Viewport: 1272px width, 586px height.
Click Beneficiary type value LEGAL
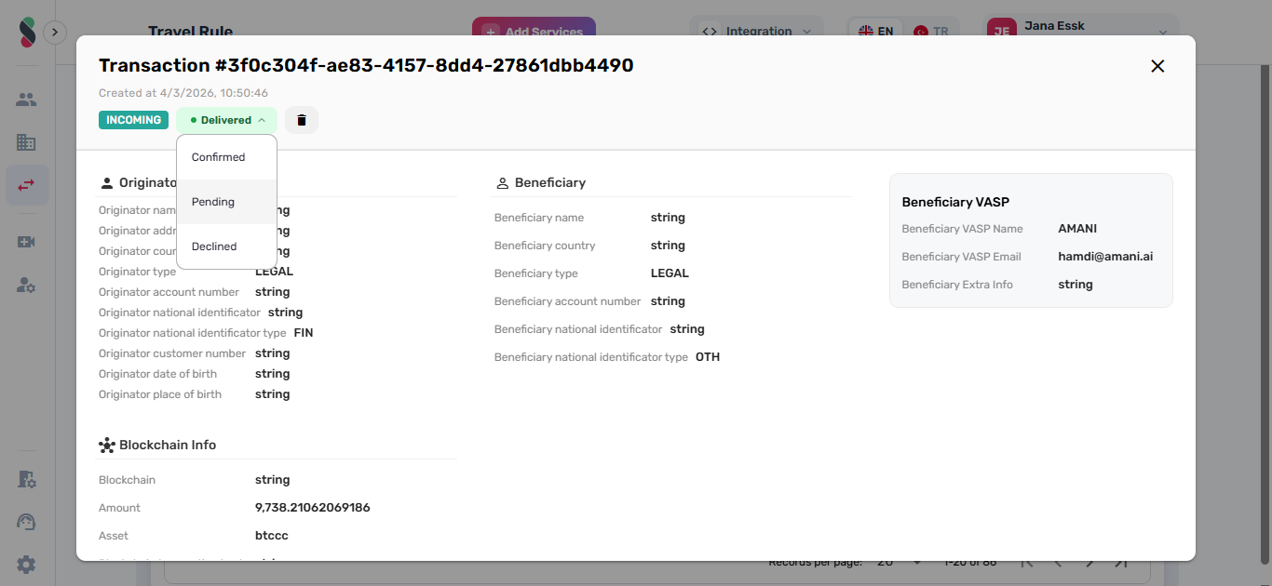point(670,273)
